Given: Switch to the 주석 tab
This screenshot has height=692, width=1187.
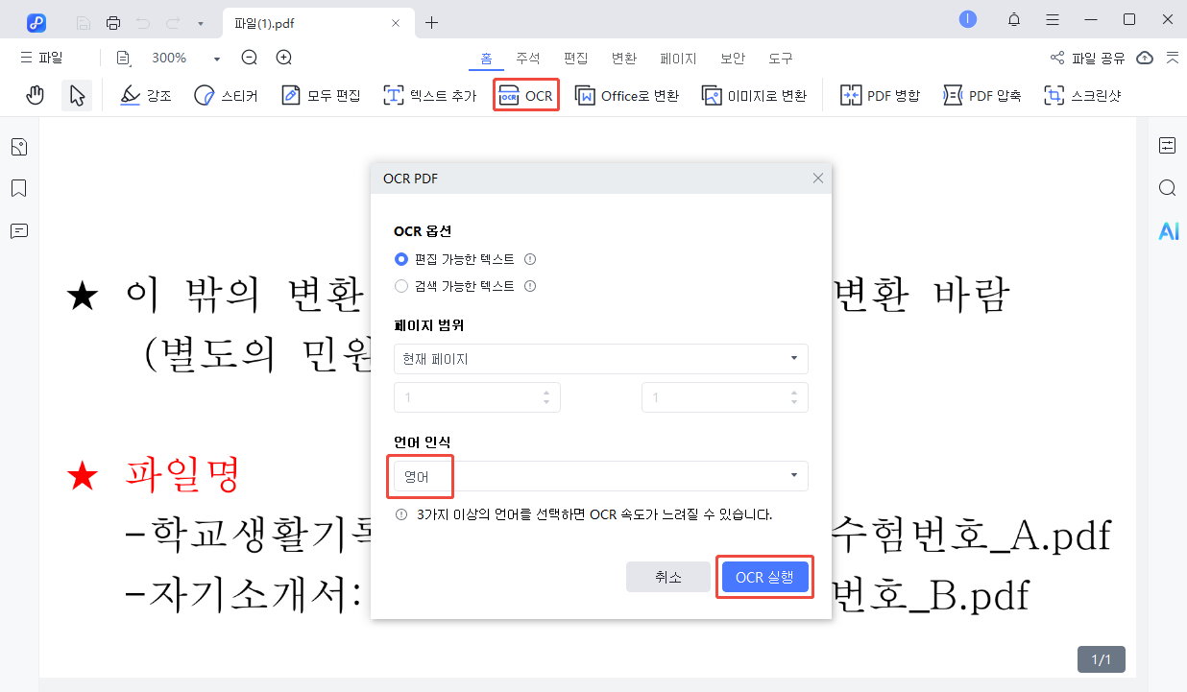Looking at the screenshot, I should [x=528, y=58].
